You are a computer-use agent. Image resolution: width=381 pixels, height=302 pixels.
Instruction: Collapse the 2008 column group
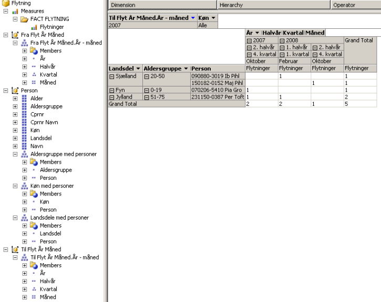(282, 41)
